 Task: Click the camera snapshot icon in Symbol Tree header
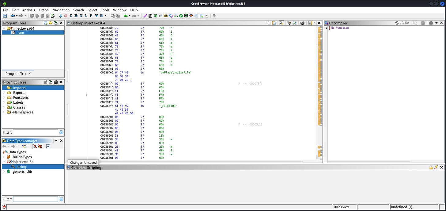click(x=56, y=82)
